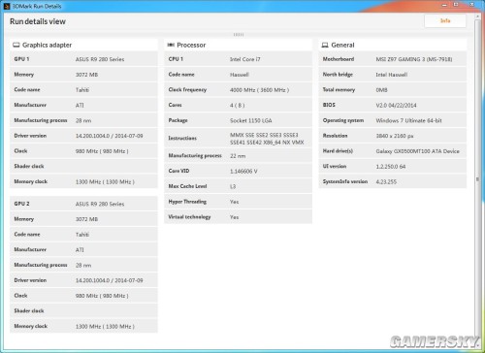Minimize the 3DMark Run Details window
The height and width of the screenshot is (353, 485).
[444, 5]
